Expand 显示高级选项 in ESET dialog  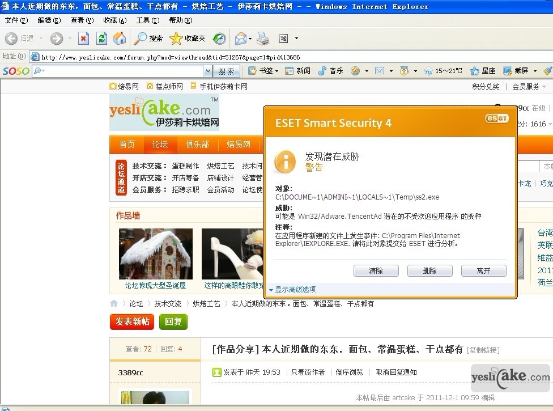point(292,290)
